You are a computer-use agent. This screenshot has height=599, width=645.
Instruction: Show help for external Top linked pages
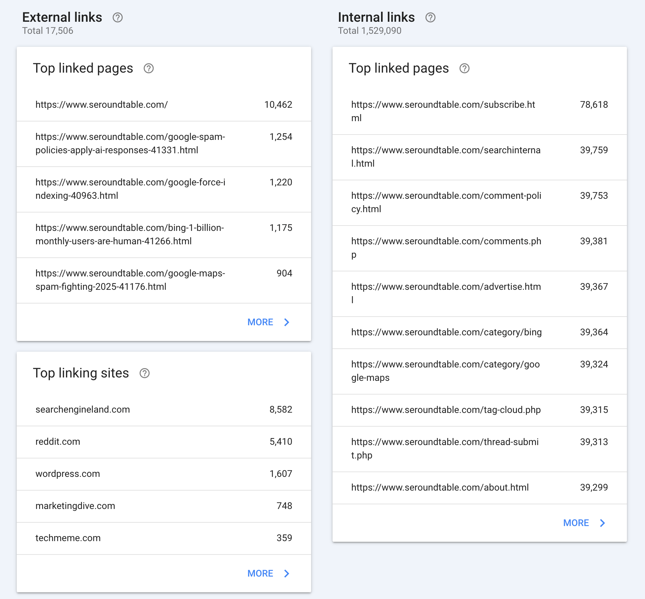(149, 68)
